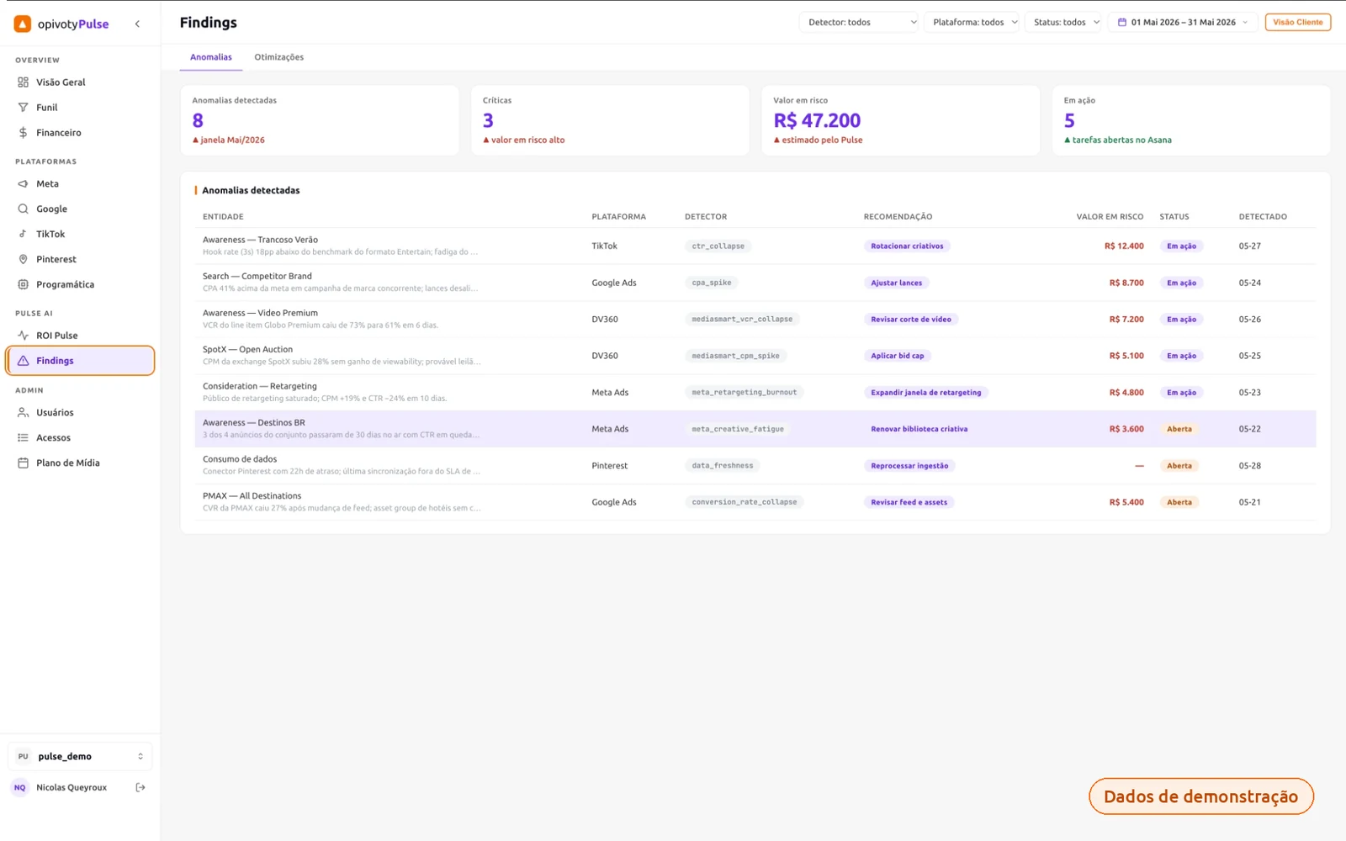Click the Aberta status for Consumo de dados
The width and height of the screenshot is (1346, 841).
click(1179, 466)
